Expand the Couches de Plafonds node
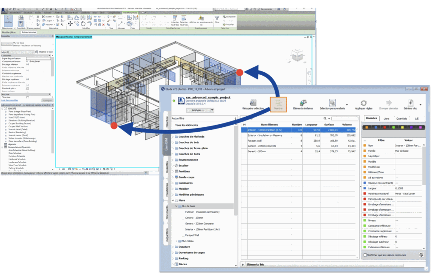Screen dimensions: 432x280 173,136
